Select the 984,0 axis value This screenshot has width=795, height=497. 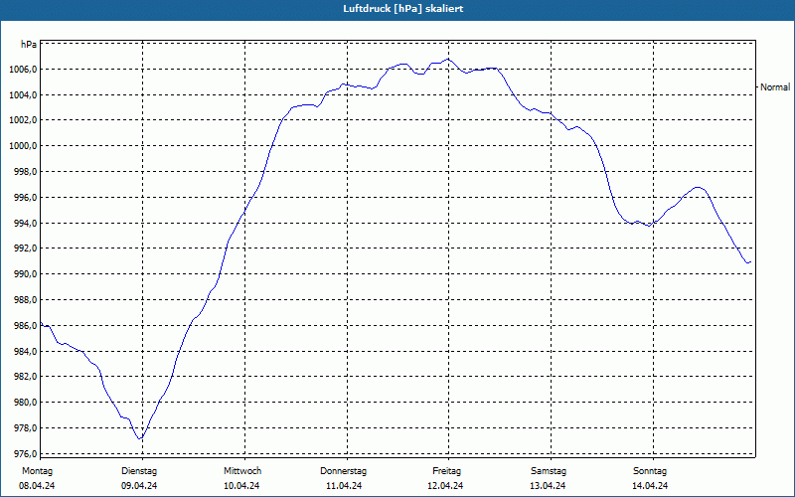(x=25, y=352)
